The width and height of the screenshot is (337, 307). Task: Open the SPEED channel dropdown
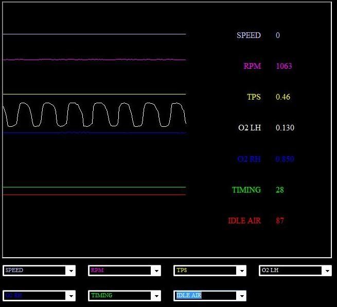(70, 271)
